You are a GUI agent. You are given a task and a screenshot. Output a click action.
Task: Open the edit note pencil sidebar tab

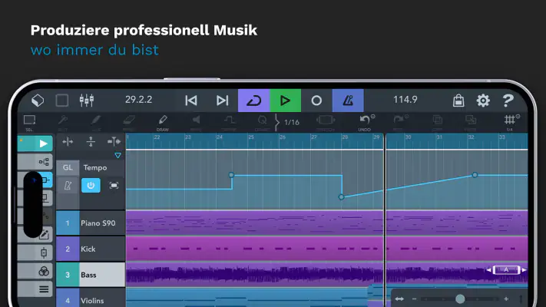coord(44,235)
